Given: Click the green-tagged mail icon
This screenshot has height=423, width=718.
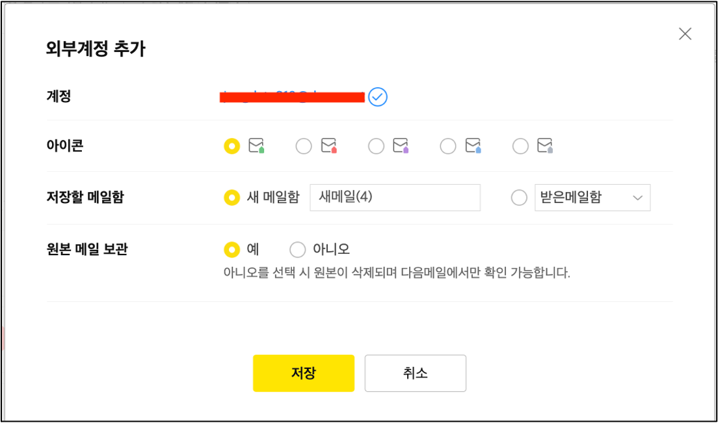Looking at the screenshot, I should pyautogui.click(x=256, y=146).
